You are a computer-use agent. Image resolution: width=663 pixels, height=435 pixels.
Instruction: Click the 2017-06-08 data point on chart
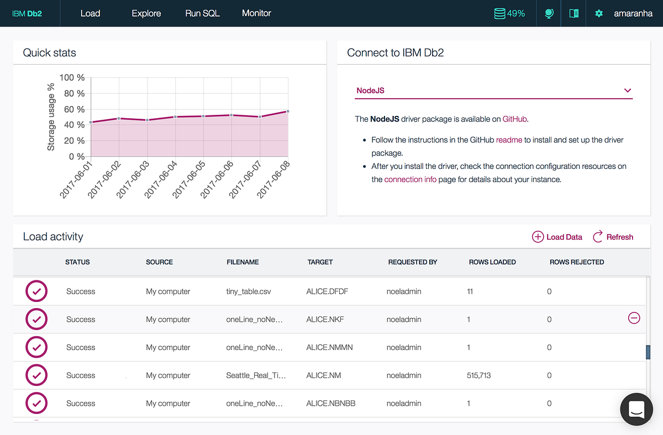click(x=288, y=112)
